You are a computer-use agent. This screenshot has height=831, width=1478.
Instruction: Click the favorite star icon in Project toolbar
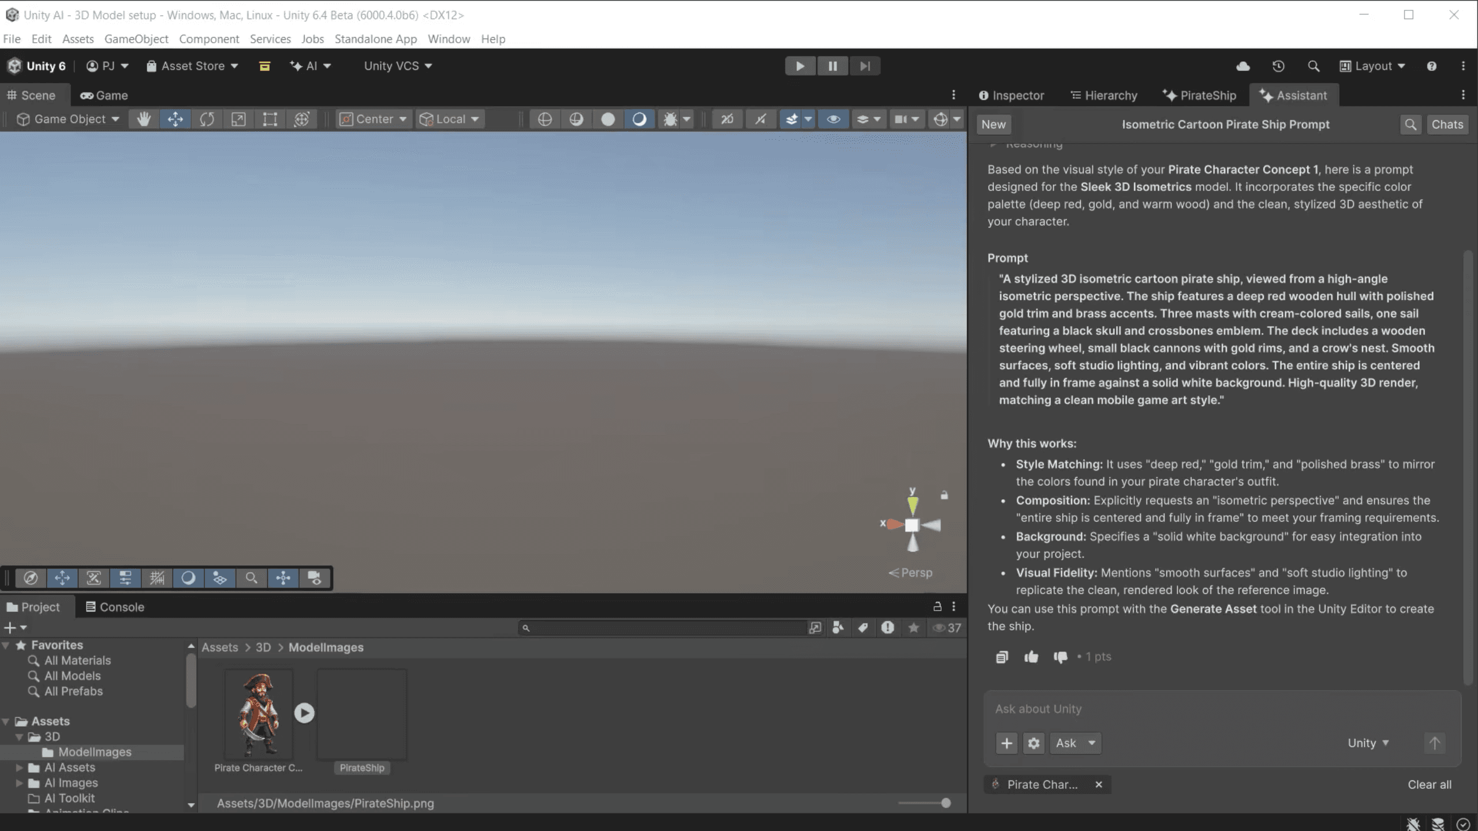click(913, 628)
